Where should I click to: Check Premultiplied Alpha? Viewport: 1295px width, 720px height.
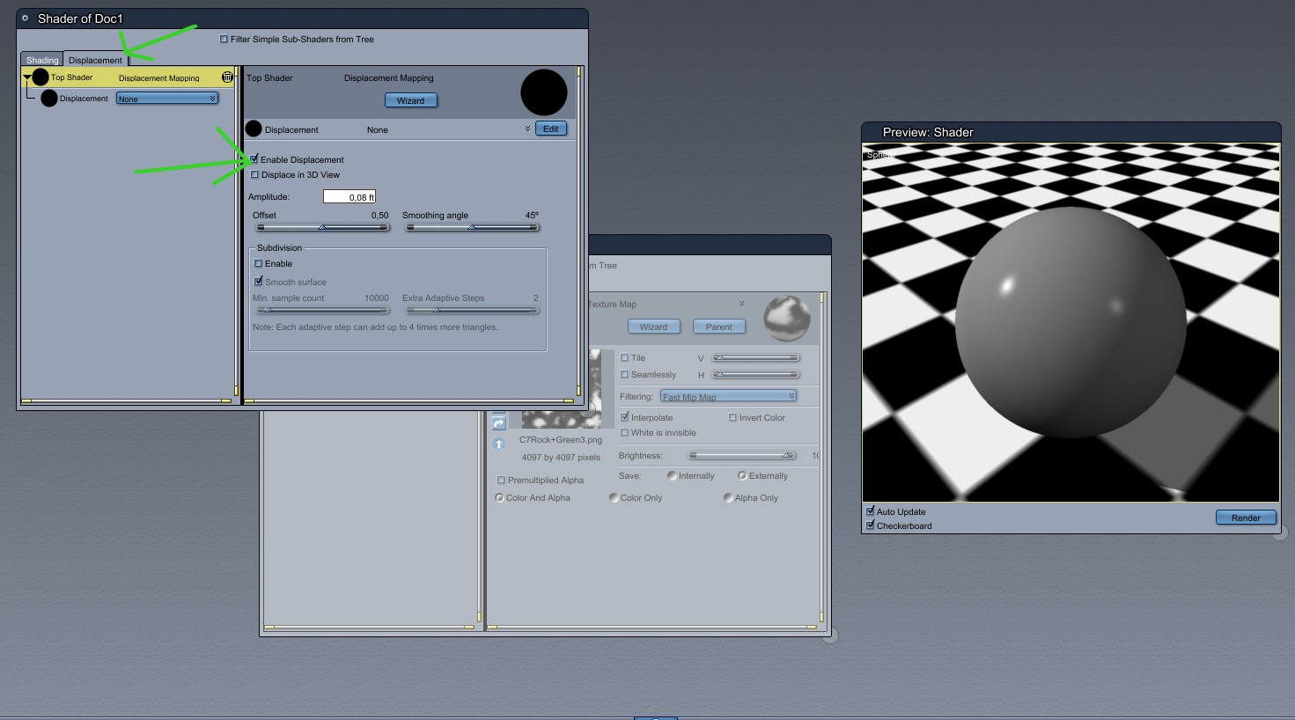click(502, 481)
